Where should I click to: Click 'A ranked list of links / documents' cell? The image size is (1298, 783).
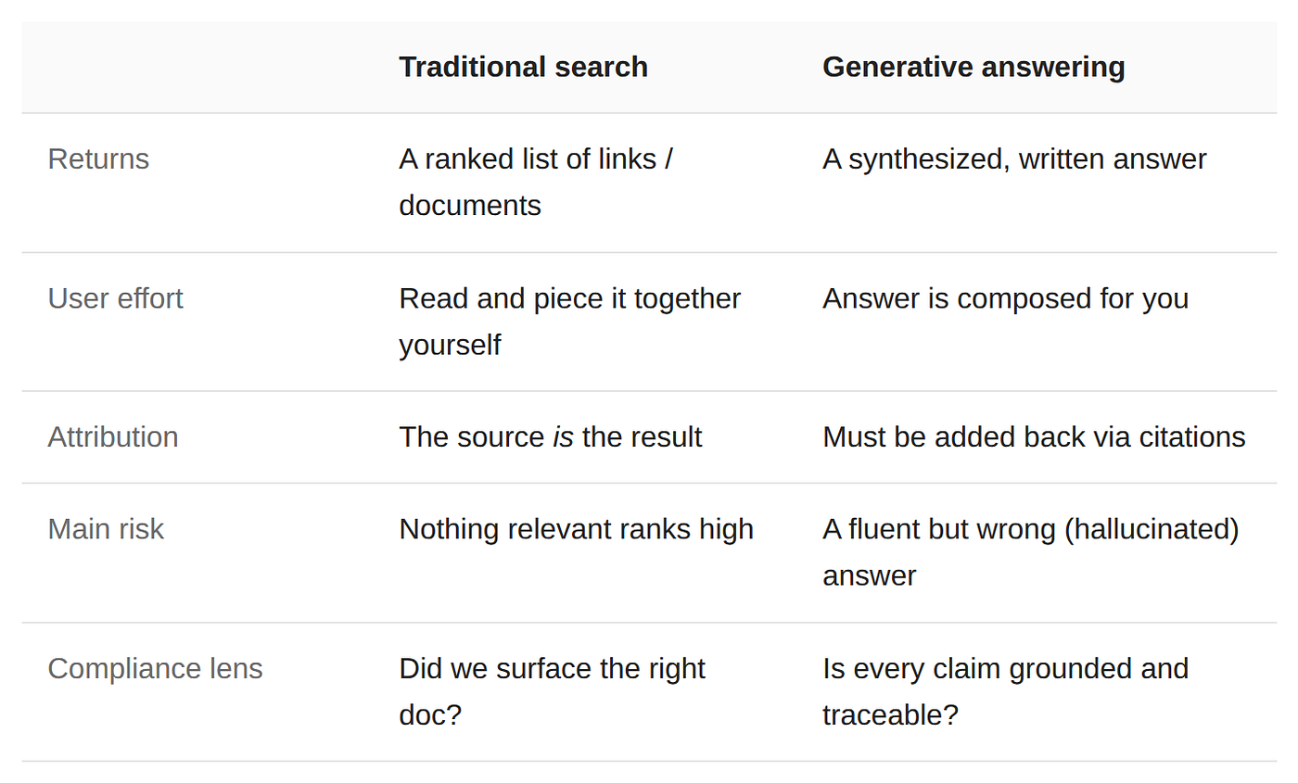pos(536,182)
